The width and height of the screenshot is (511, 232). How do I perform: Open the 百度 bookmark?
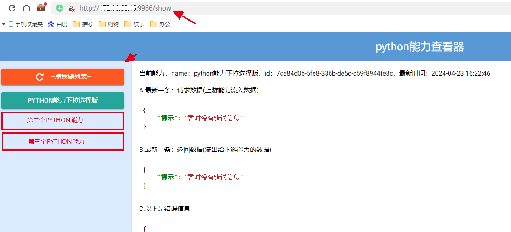57,24
